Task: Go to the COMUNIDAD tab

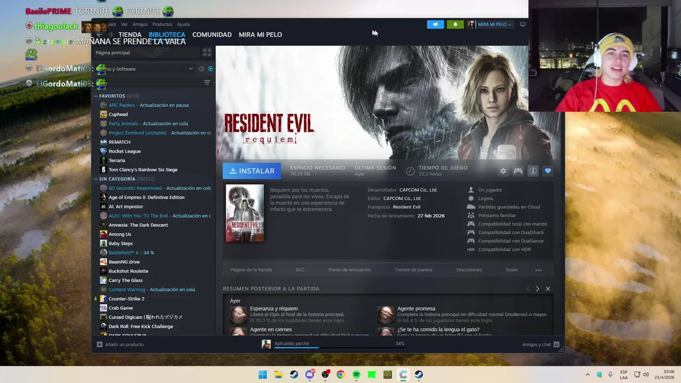Action: [x=212, y=35]
